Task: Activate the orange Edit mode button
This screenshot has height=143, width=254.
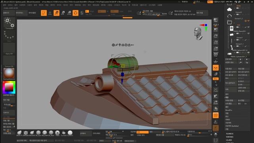Action: click(x=44, y=13)
